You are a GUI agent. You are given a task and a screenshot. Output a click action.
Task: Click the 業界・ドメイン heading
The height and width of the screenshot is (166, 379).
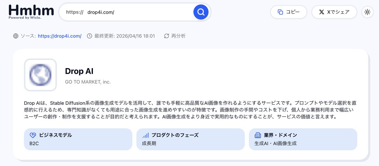click(x=280, y=135)
